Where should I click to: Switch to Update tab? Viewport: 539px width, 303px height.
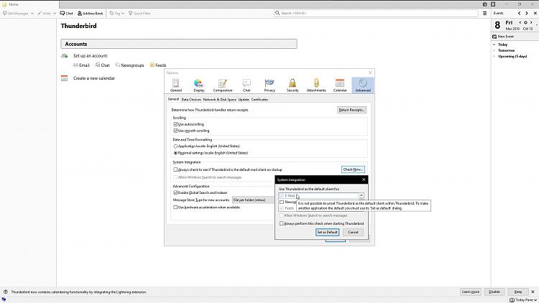[244, 100]
